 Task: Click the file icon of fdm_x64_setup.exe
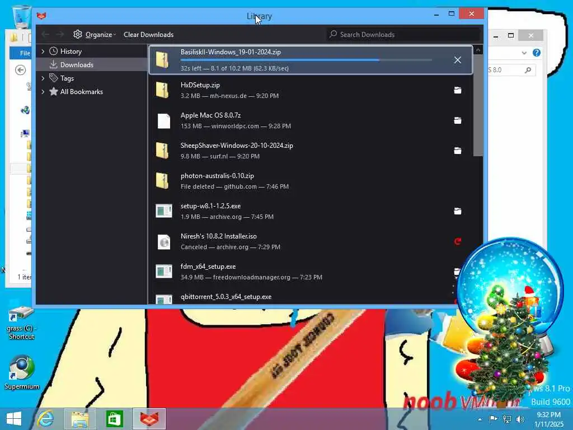point(164,272)
